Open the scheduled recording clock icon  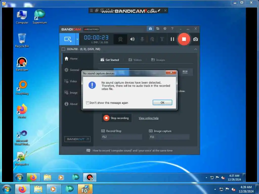click(165, 29)
